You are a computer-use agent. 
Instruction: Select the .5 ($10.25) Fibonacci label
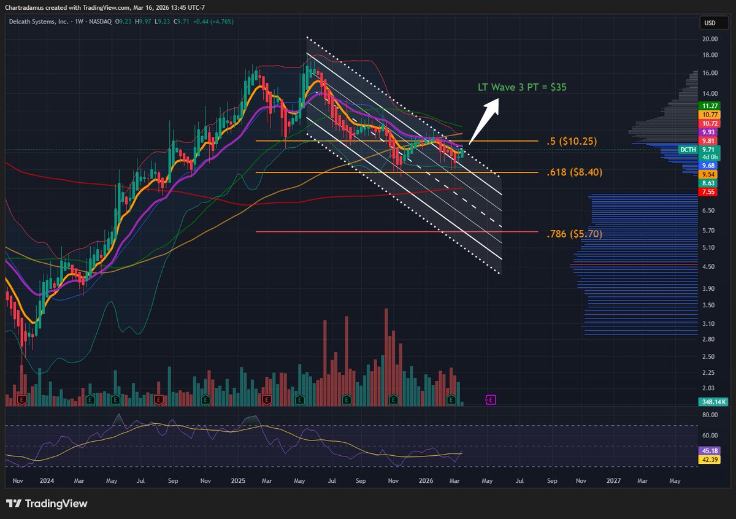[x=571, y=141]
